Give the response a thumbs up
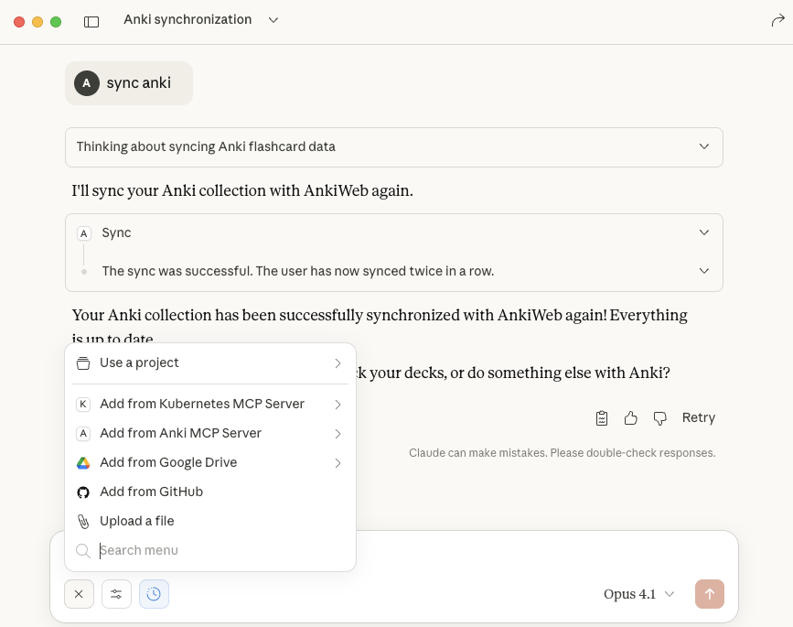Screen dimensions: 793x627 click(x=630, y=418)
